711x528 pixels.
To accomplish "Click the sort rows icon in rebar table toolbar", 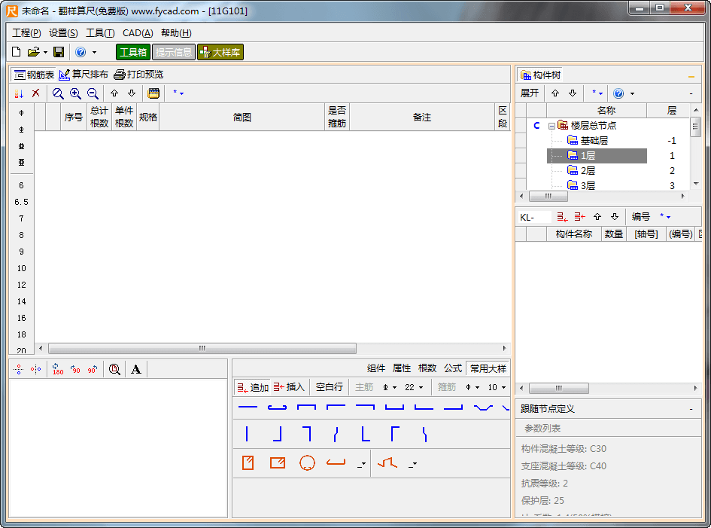I will coord(19,93).
